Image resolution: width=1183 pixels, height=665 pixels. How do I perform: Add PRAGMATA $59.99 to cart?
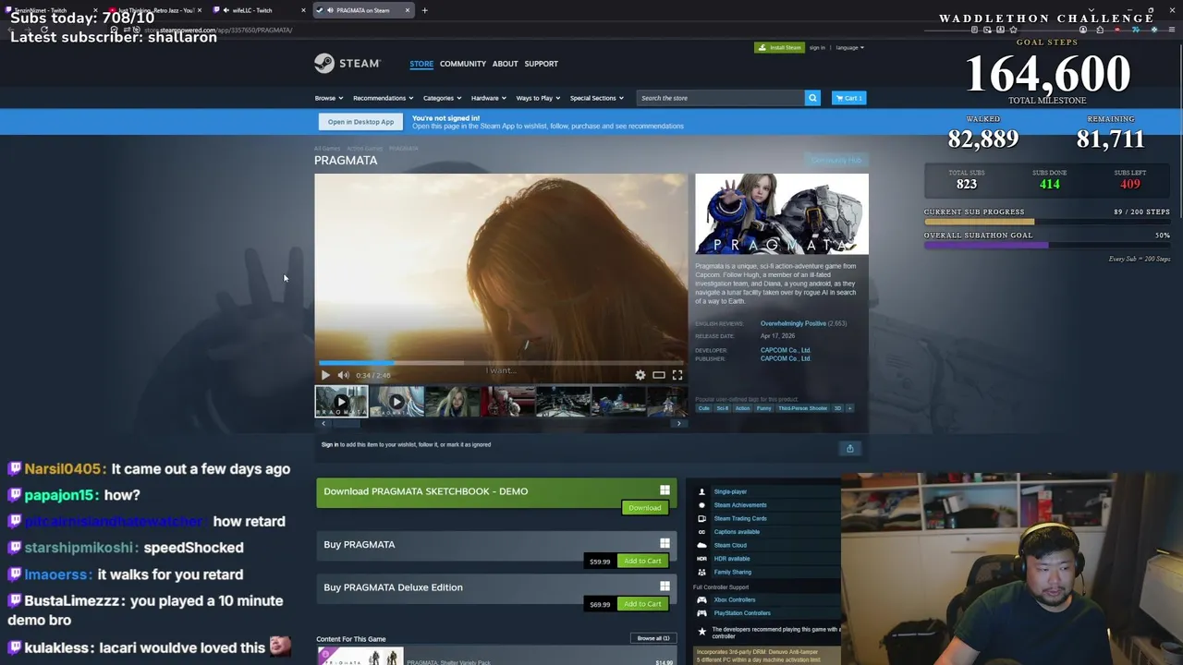tap(641, 561)
